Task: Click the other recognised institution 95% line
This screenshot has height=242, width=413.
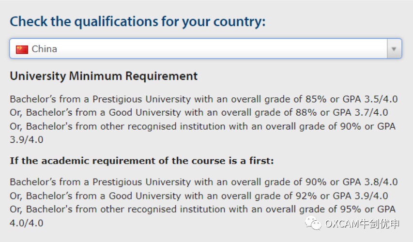Action: tap(202, 210)
